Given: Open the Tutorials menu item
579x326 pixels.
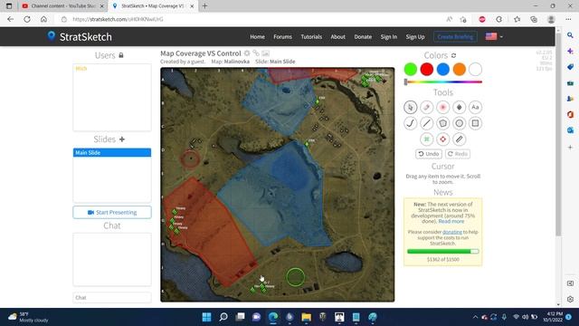Looking at the screenshot, I should [311, 37].
